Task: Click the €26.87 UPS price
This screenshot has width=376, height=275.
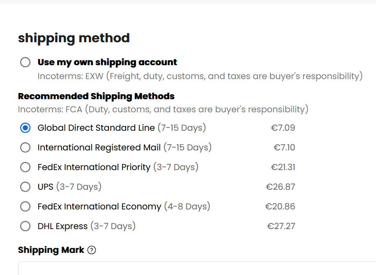Action: coord(280,187)
